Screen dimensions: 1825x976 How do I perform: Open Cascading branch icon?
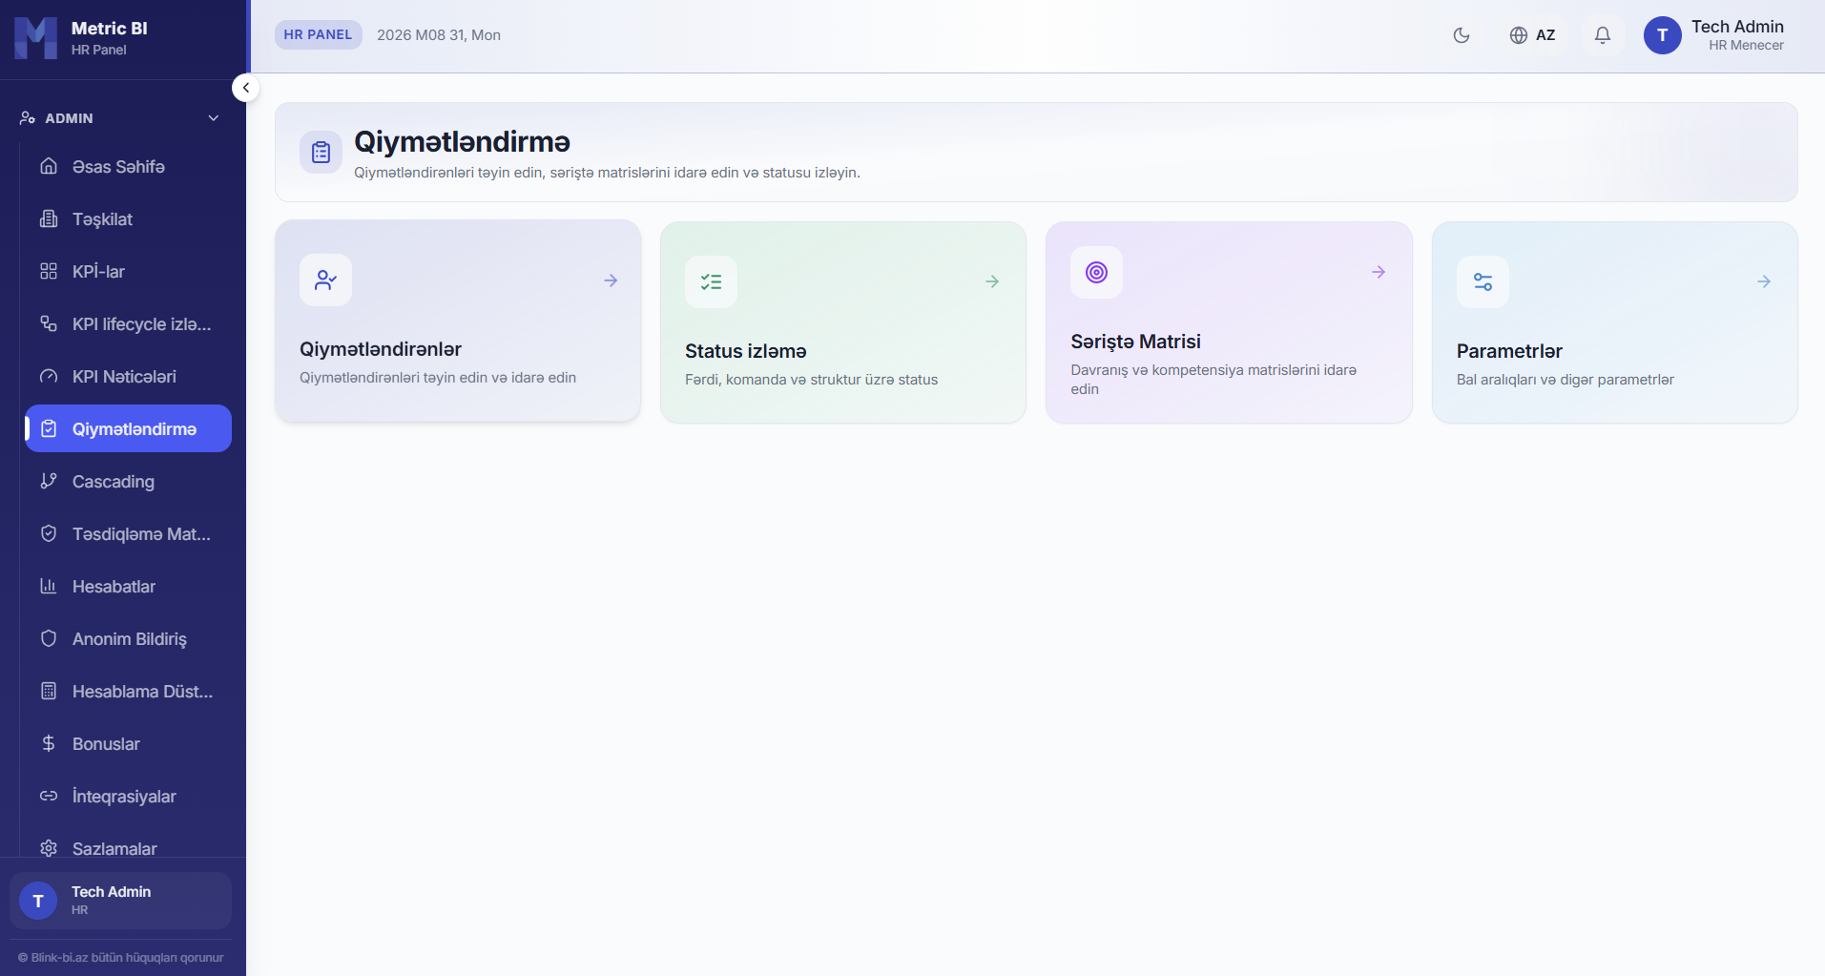click(x=49, y=481)
